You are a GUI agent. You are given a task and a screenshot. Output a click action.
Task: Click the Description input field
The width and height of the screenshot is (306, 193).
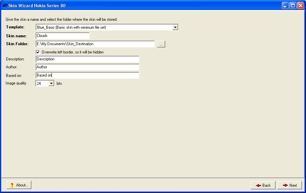[88, 59]
